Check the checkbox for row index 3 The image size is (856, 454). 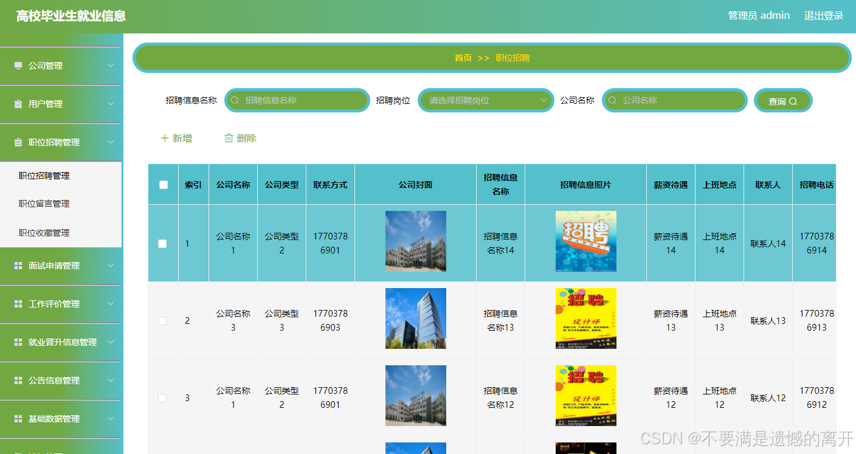click(162, 398)
